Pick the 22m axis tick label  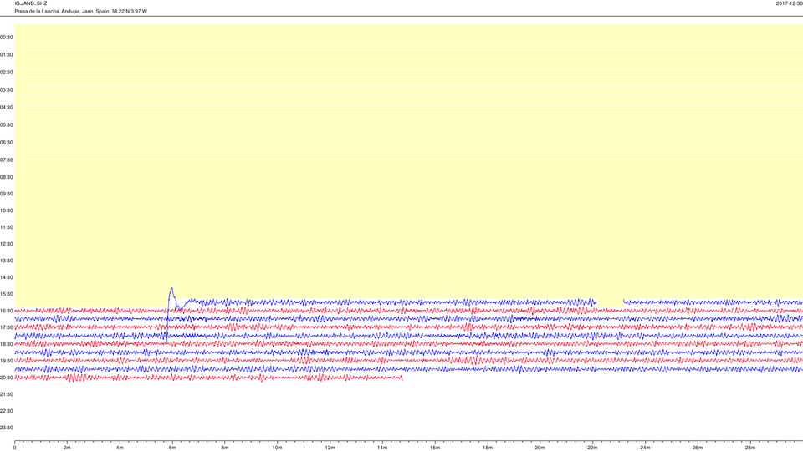point(592,448)
